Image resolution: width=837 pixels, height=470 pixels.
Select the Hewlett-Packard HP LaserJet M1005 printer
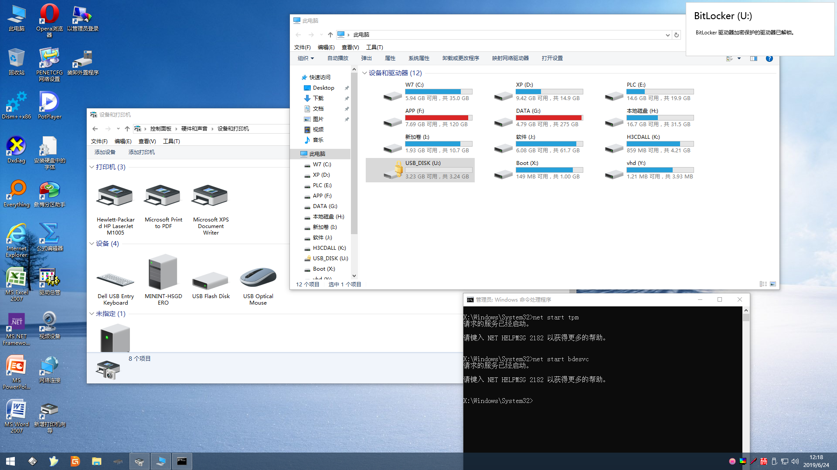click(x=116, y=210)
